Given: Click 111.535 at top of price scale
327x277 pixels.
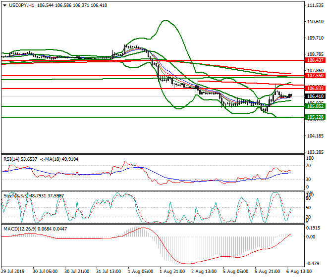Looking at the screenshot, I should (x=316, y=6).
